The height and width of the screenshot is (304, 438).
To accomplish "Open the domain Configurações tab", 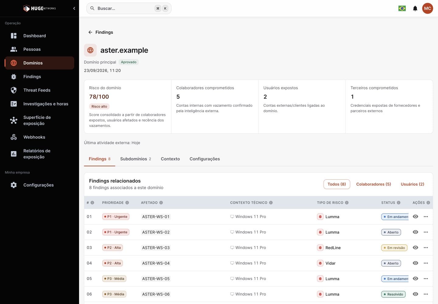I will [x=205, y=159].
